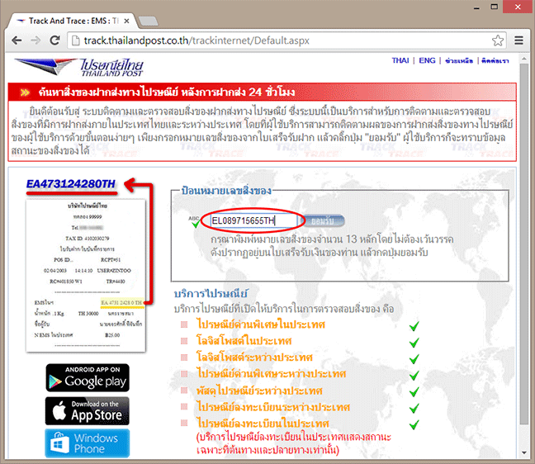Click the browser back arrow

(x=17, y=40)
